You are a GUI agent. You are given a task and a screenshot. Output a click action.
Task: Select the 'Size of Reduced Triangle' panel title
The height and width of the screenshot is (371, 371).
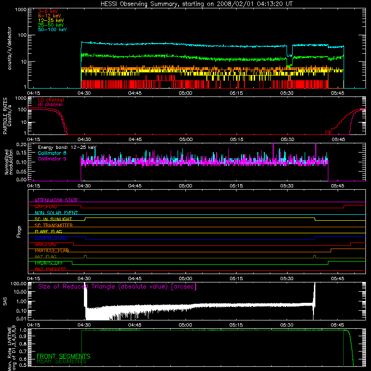tap(117, 287)
